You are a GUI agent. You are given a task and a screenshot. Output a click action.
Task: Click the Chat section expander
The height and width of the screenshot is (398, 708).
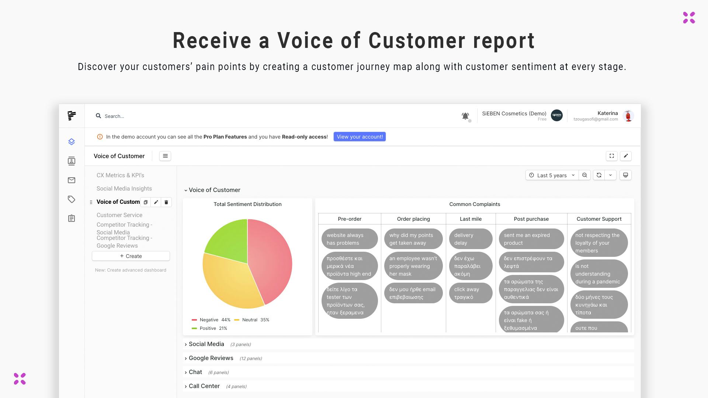point(186,372)
